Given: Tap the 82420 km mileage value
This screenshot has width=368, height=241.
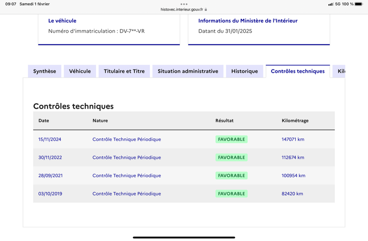Looking at the screenshot, I should point(292,194).
